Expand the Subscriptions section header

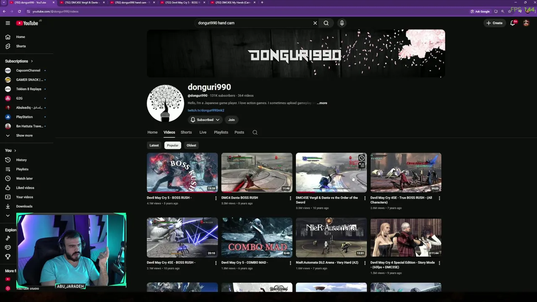tap(19, 61)
